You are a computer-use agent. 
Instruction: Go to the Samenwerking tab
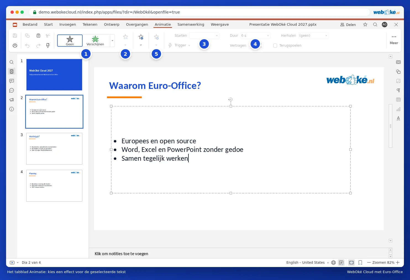tap(191, 25)
